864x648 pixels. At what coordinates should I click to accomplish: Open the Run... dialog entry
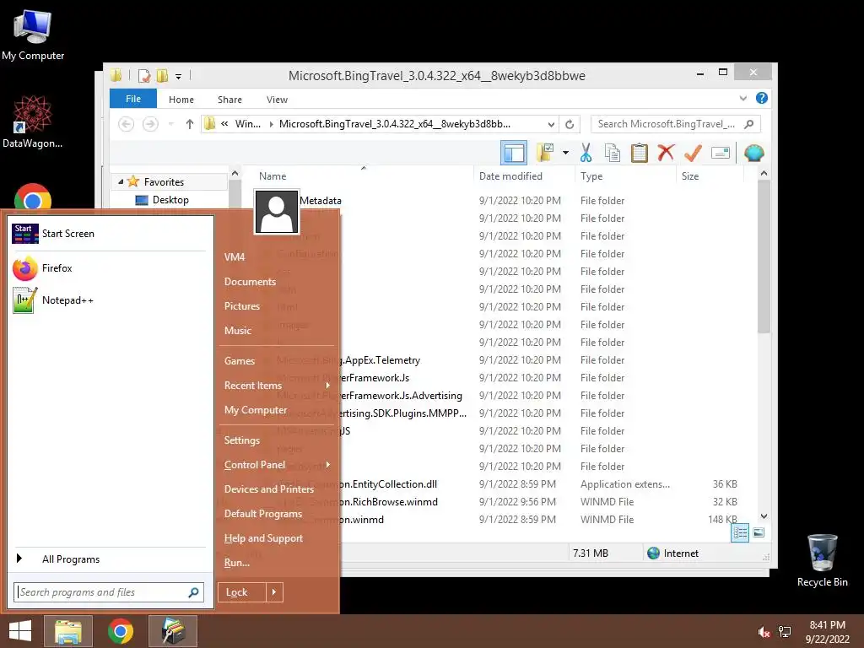tap(237, 563)
